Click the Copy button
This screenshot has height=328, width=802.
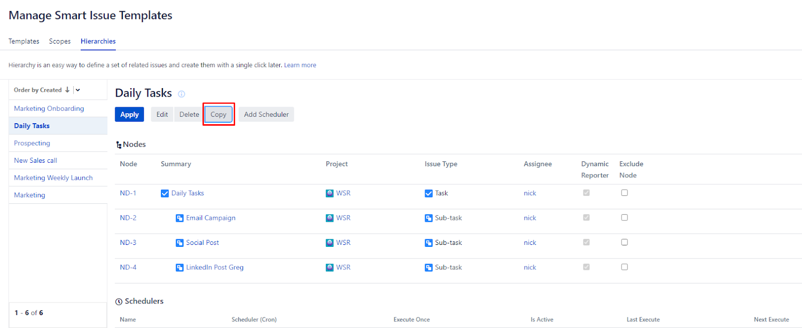pyautogui.click(x=219, y=115)
